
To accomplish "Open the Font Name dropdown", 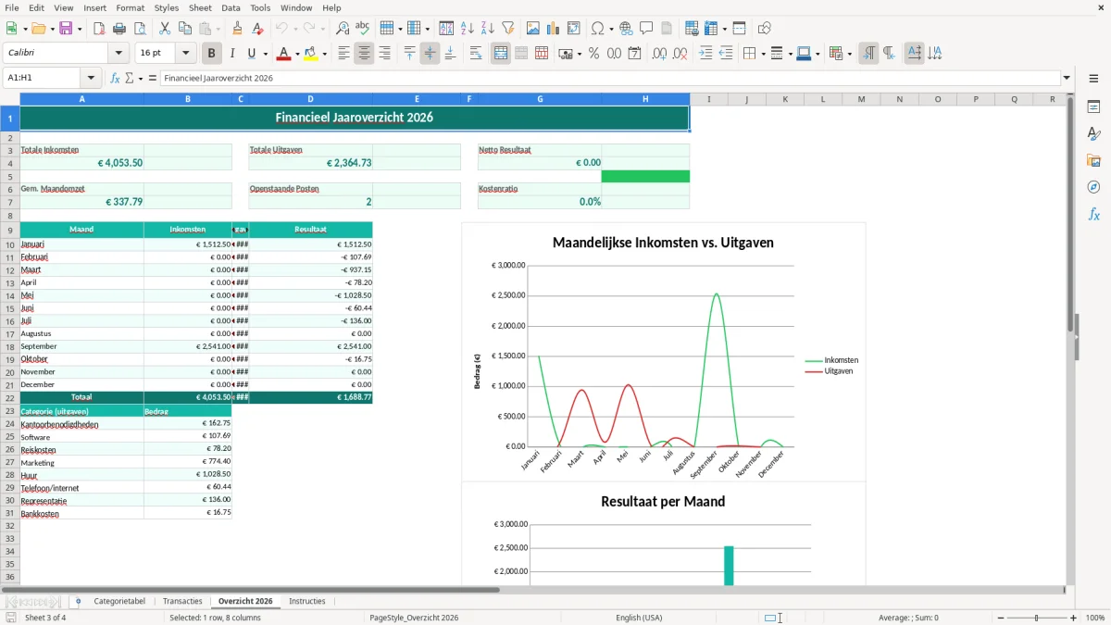I will [120, 54].
